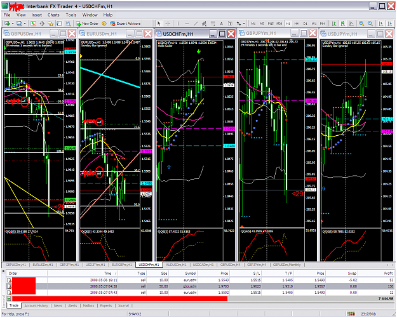Open the Tools menu

[x=71, y=15]
